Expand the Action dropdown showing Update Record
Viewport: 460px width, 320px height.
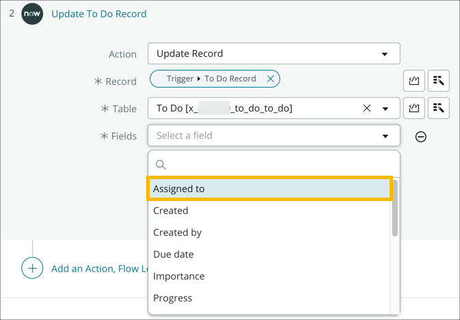[x=273, y=53]
